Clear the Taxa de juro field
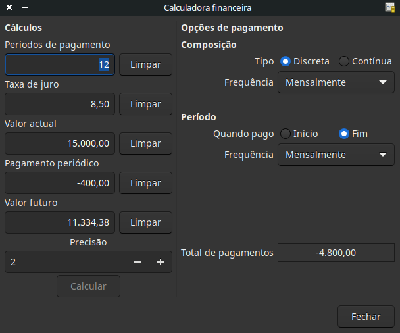400x333 pixels. click(145, 104)
